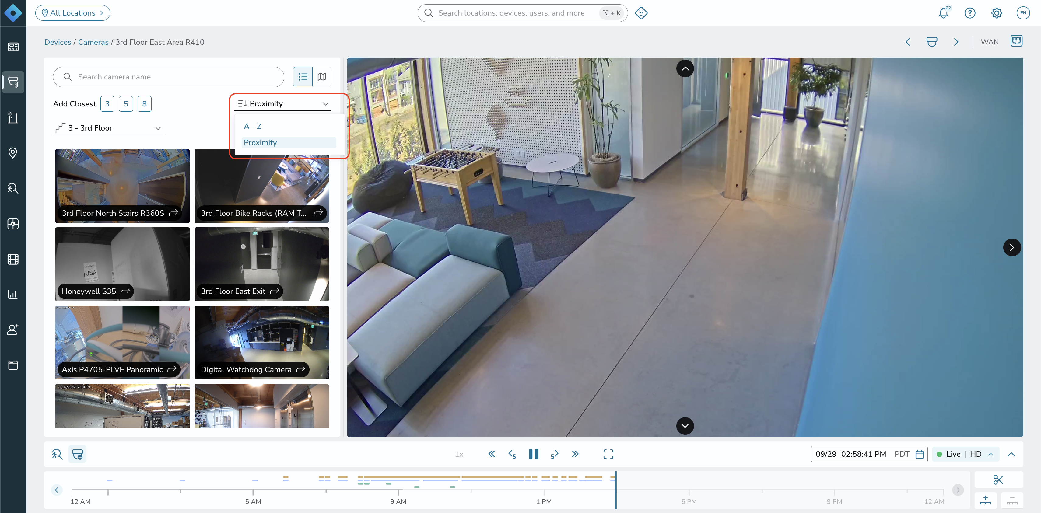
Task: Add closest 5 cameras
Action: [126, 104]
